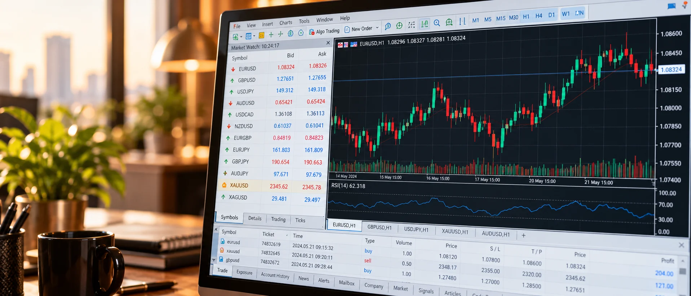This screenshot has width=691, height=296.
Task: Open the New Order dropdown arrow
Action: coord(377,28)
